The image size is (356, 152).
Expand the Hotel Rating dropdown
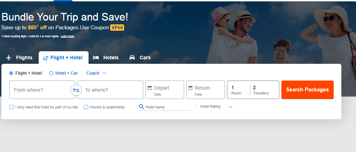pos(216,107)
